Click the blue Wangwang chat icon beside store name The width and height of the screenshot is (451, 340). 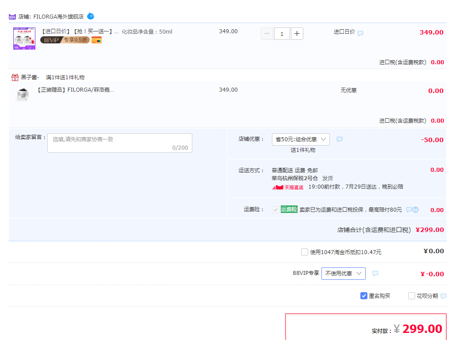click(x=91, y=16)
